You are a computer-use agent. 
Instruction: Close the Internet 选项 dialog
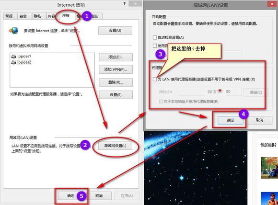point(135,3)
